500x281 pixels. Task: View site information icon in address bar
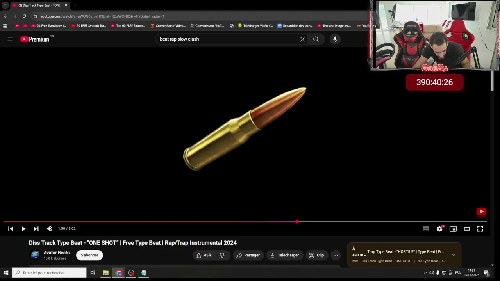click(x=35, y=16)
